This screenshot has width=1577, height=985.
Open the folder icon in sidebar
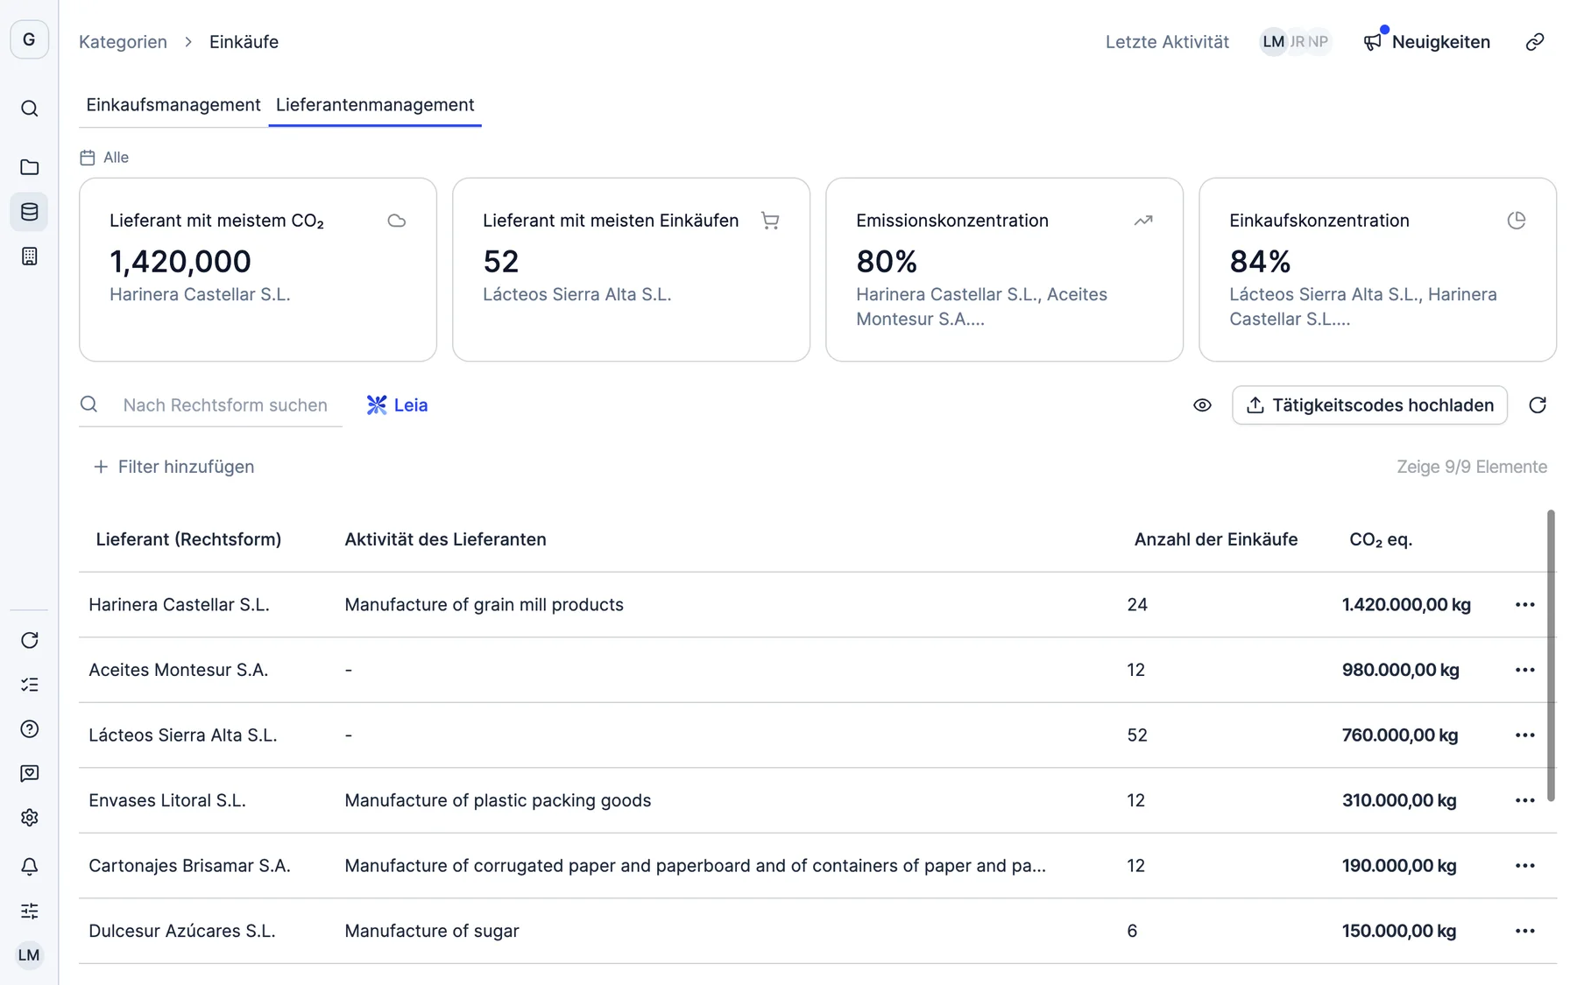(29, 167)
